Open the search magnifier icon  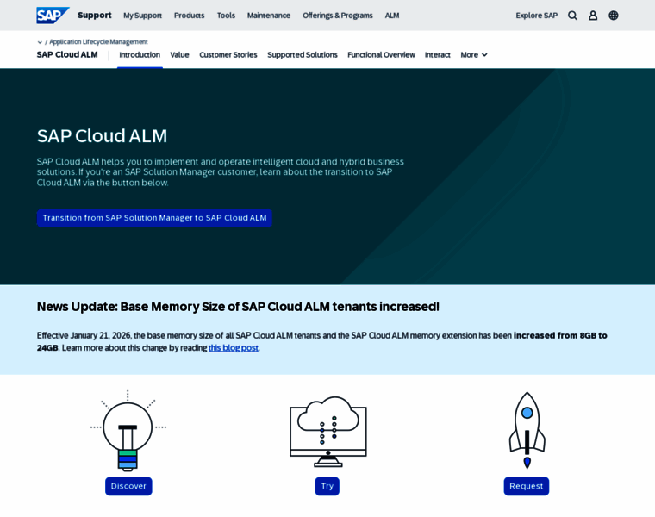[572, 16]
